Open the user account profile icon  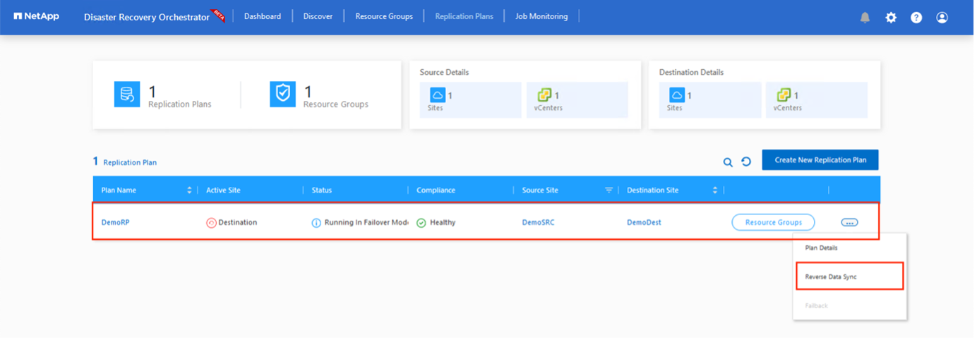942,18
